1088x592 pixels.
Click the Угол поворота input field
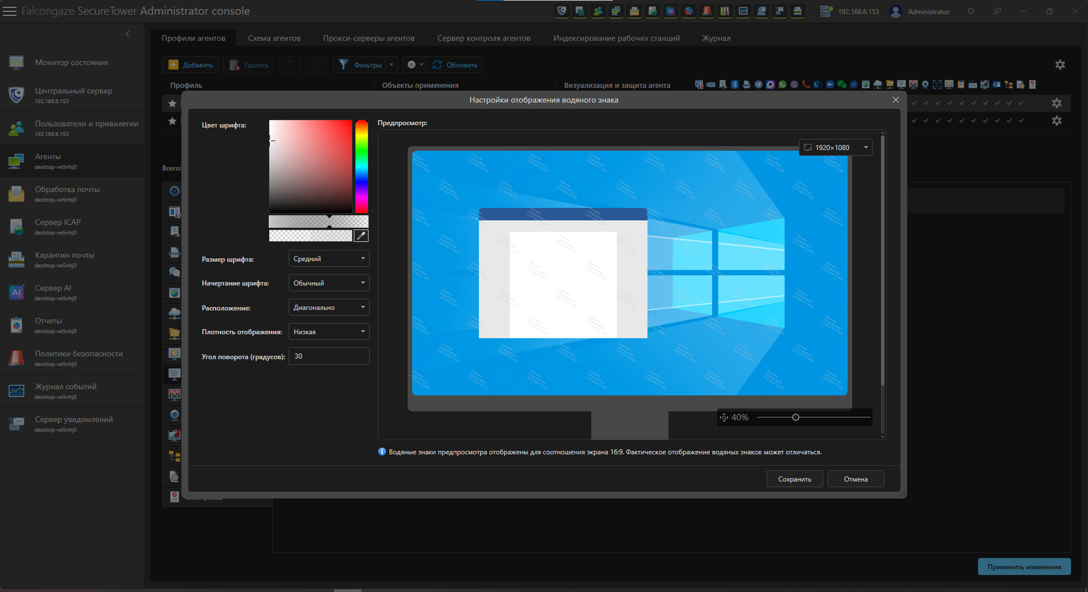pyautogui.click(x=329, y=356)
